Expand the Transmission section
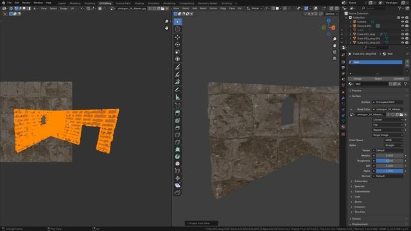This screenshot has height=231, width=411. tap(362, 192)
